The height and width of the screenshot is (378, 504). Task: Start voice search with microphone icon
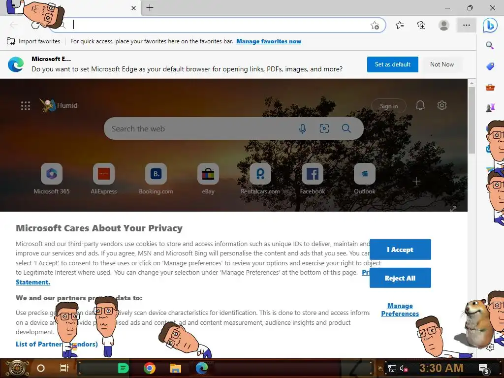pos(303,128)
